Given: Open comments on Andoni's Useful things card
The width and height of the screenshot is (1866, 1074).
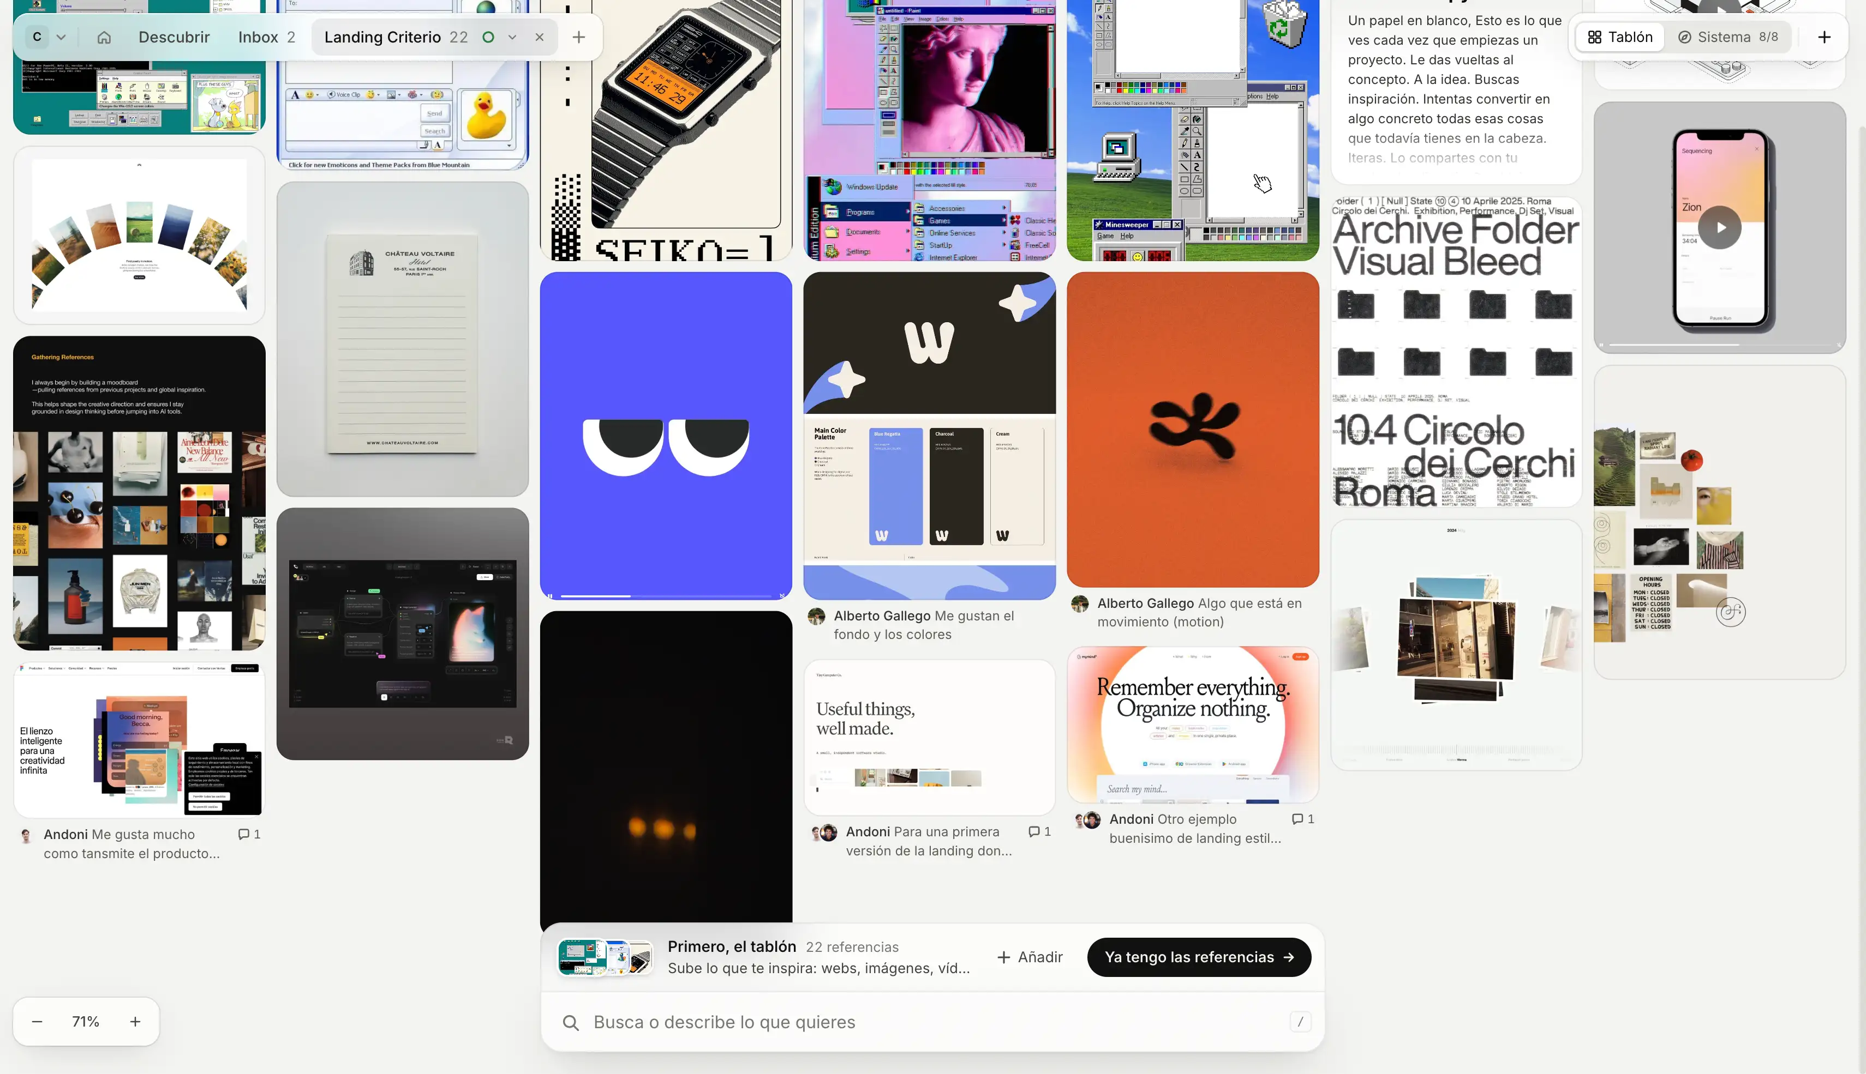Looking at the screenshot, I should [x=1039, y=831].
